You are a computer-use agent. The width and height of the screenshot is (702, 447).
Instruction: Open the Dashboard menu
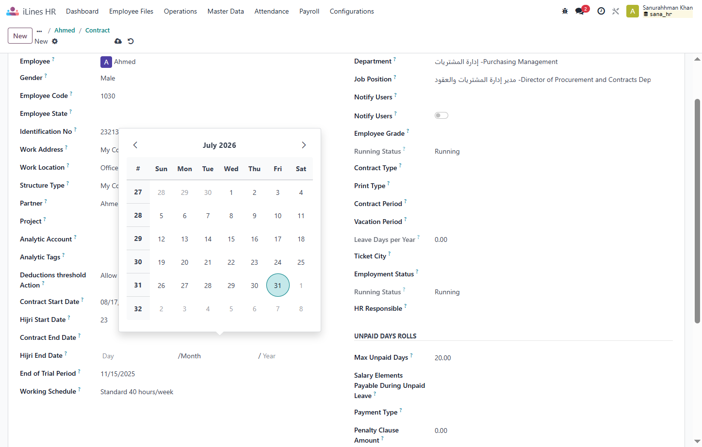click(82, 11)
